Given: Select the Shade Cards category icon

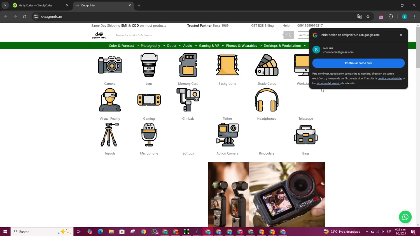Looking at the screenshot, I should pos(267,65).
